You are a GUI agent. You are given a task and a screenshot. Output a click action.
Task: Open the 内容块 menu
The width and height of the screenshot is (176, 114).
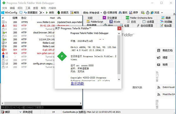[x=52, y=8]
